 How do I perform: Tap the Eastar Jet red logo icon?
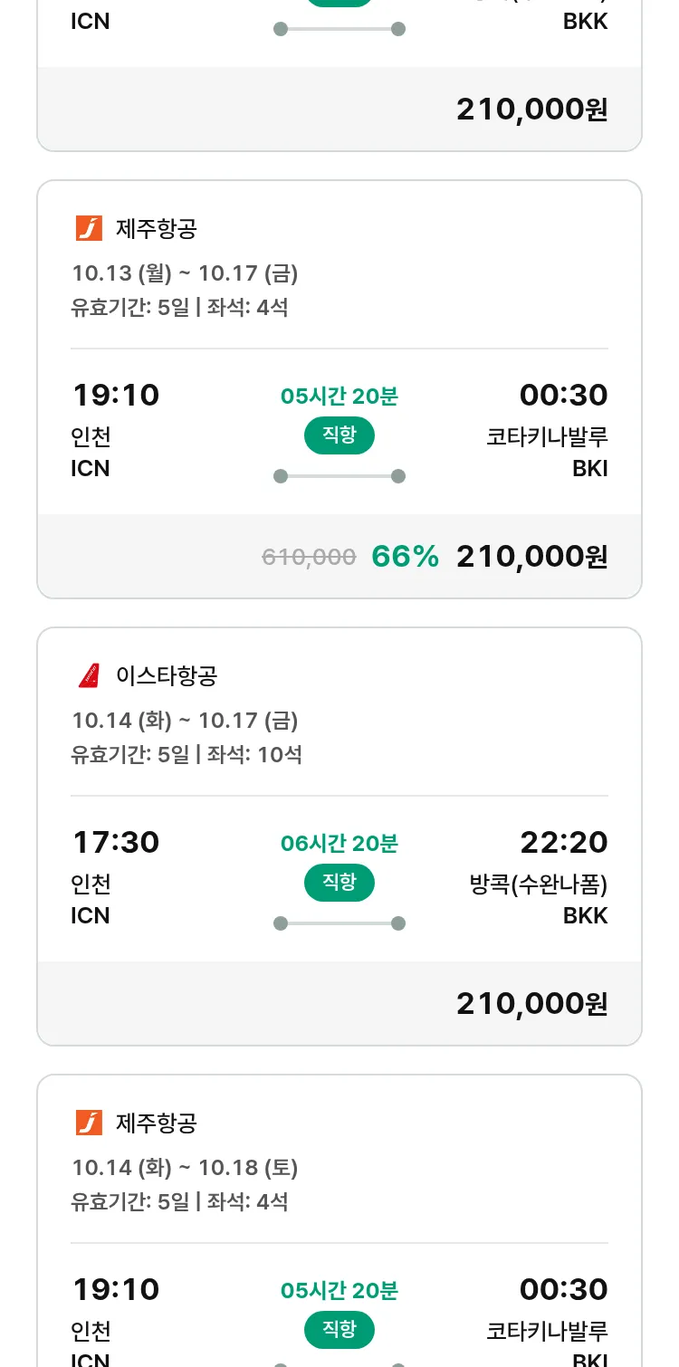tap(89, 675)
